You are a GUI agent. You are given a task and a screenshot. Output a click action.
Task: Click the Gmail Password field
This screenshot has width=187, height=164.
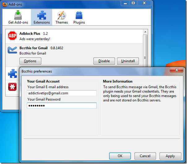[x=62, y=106]
